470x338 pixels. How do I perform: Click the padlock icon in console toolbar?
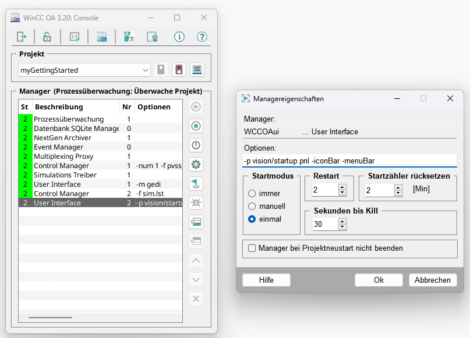(x=47, y=37)
